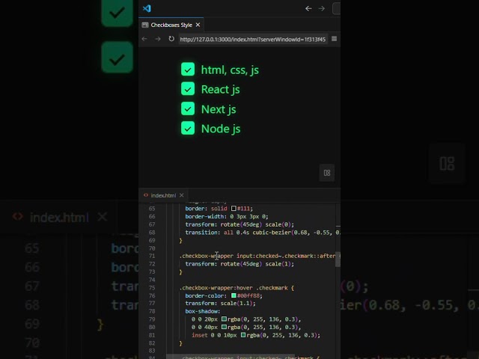479x359 pixels.
Task: Click 'border-color:' property on line 76
Action: [x=206, y=295]
